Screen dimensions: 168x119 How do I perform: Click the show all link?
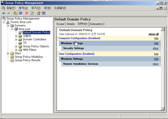pyautogui.click(x=154, y=34)
